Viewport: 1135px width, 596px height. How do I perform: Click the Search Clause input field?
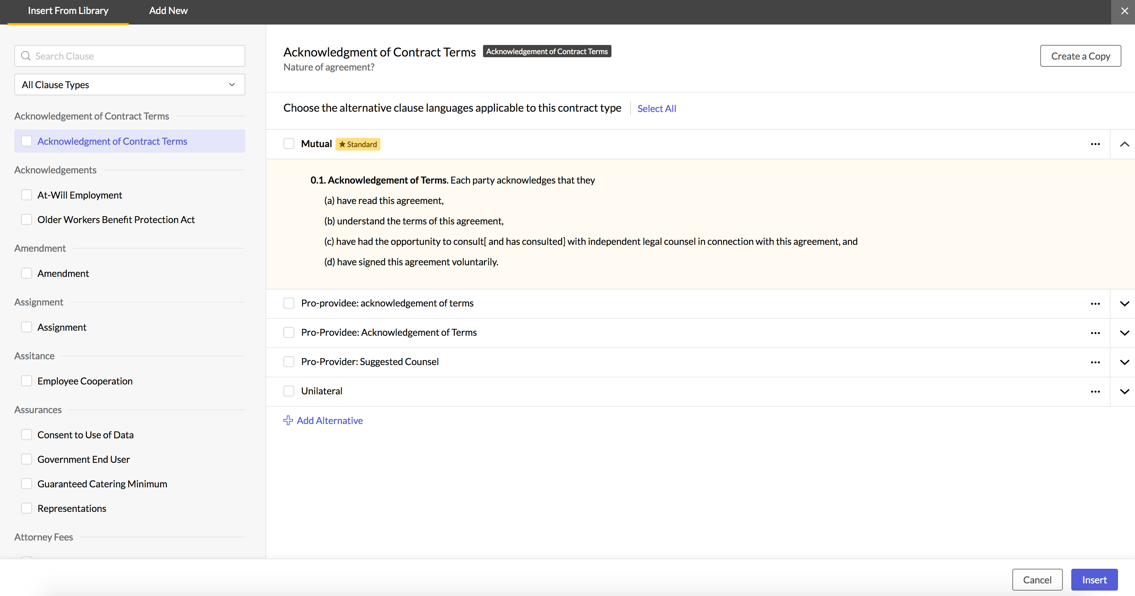tap(137, 56)
